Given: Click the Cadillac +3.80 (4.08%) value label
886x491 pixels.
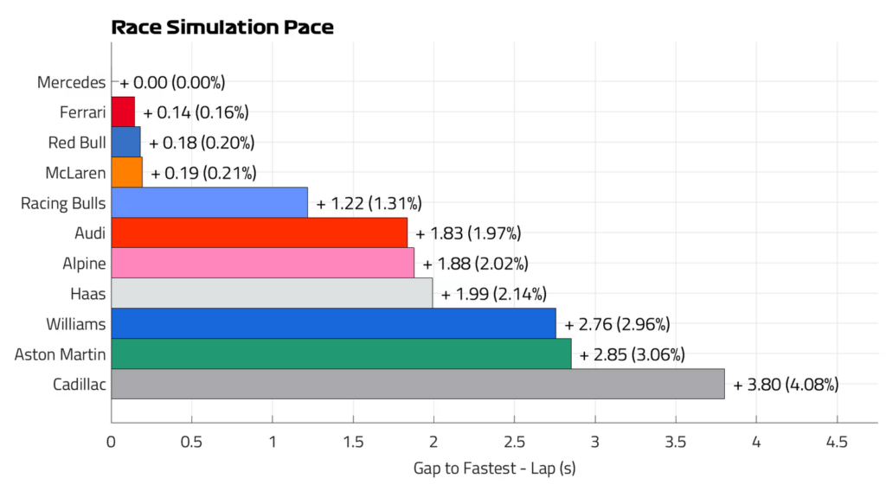Looking at the screenshot, I should pyautogui.click(x=786, y=385).
